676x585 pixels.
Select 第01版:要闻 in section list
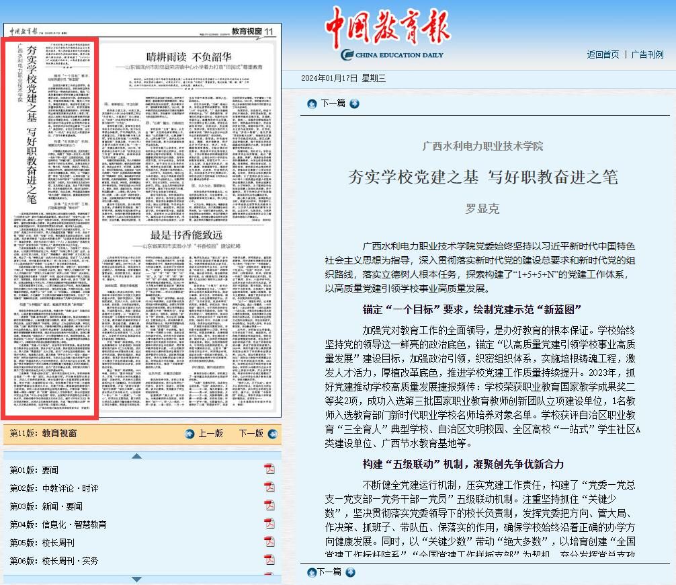tap(34, 470)
